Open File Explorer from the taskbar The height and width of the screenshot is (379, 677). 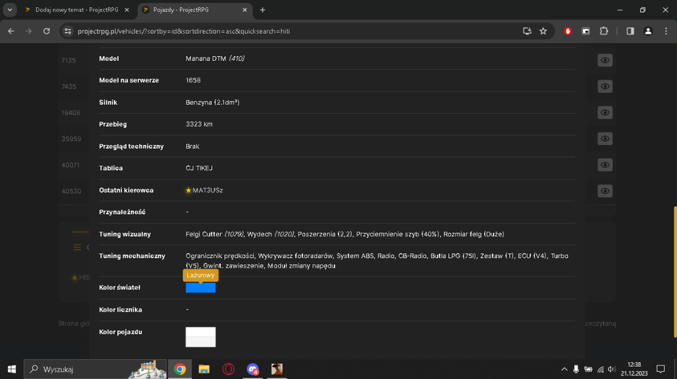coord(204,369)
